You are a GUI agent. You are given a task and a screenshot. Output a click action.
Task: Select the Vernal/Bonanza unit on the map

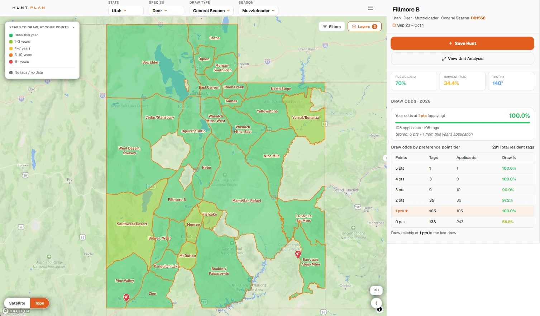[305, 118]
